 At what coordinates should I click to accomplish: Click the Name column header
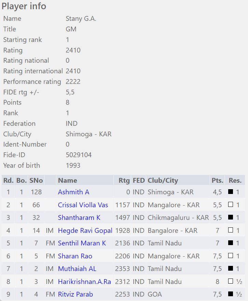coord(67,180)
